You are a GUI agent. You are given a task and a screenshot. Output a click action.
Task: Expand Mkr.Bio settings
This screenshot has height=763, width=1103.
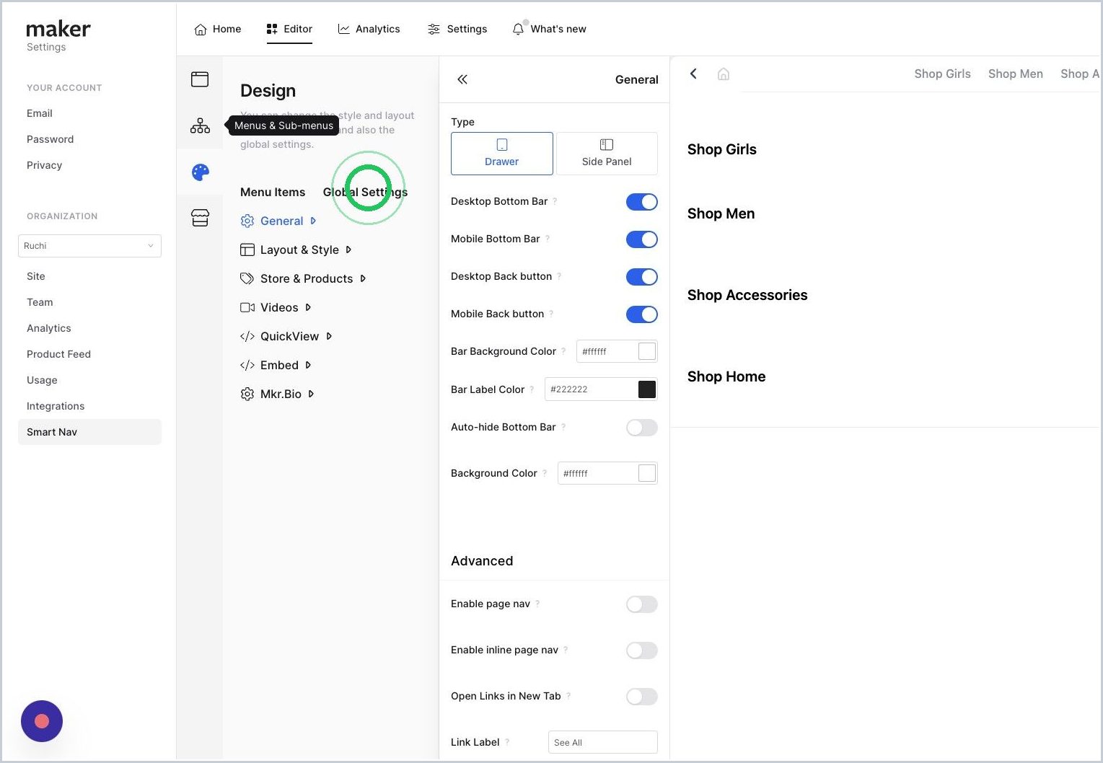277,394
